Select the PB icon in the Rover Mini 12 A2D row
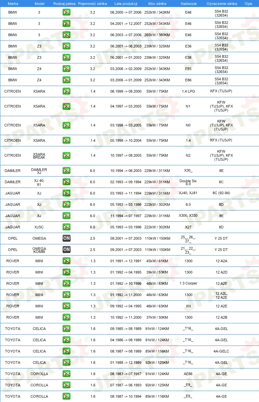This screenshot has width=259, height=402. click(x=66, y=273)
